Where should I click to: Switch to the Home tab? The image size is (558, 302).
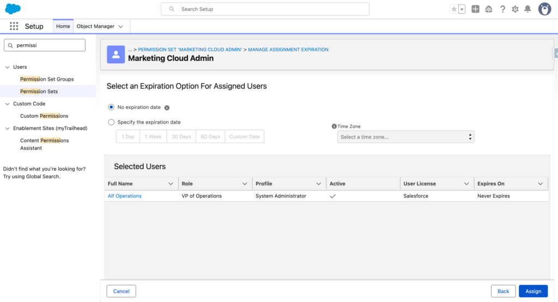pyautogui.click(x=63, y=26)
